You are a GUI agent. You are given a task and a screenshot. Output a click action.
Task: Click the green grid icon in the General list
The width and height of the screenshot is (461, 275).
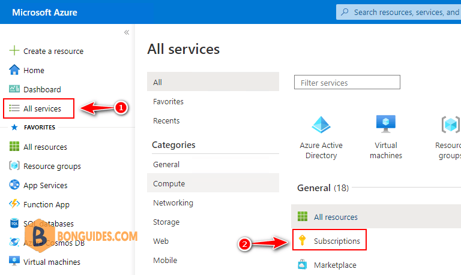point(303,217)
